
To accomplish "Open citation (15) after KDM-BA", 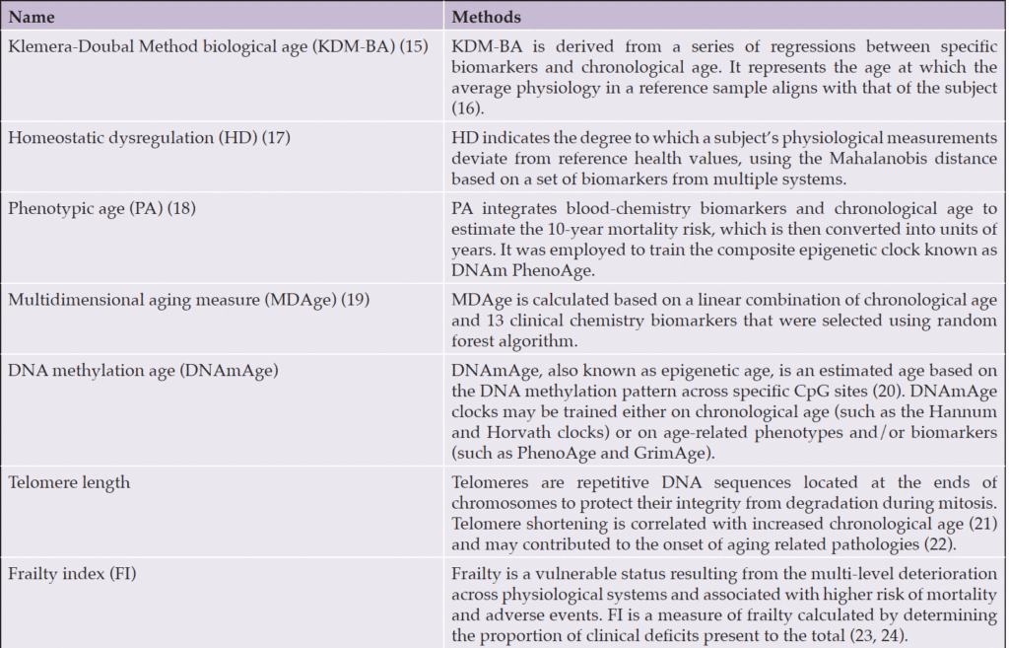I will (x=414, y=46).
